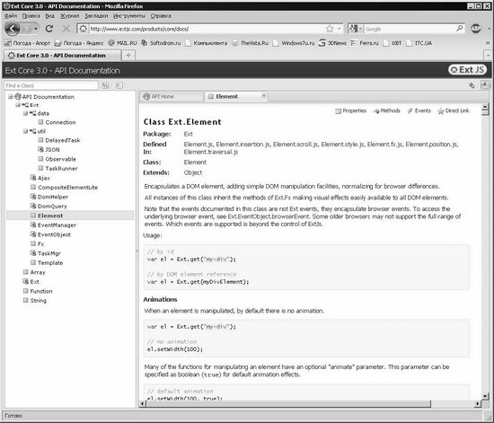494x423 pixels.
Task: Jump to Properties section
Action: coord(350,110)
